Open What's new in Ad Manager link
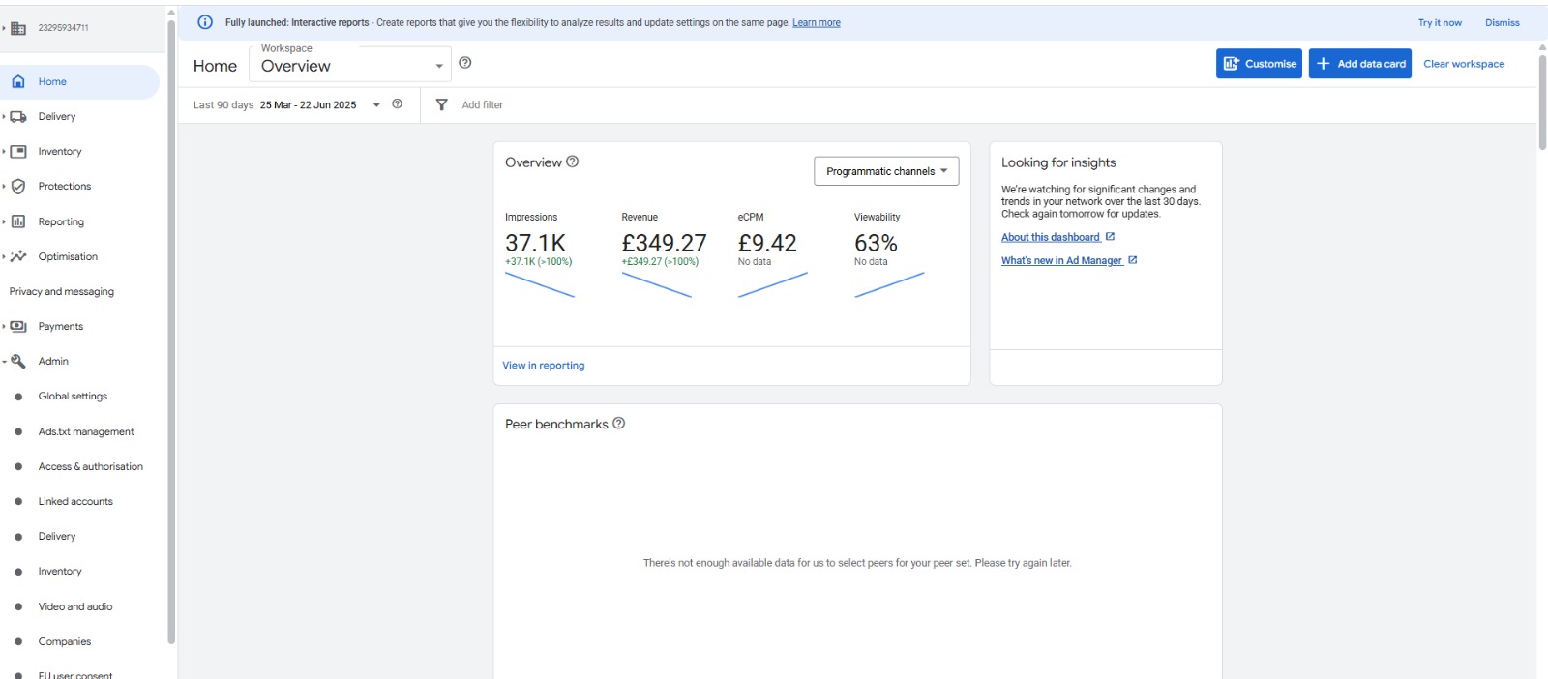The width and height of the screenshot is (1548, 679). (1062, 260)
